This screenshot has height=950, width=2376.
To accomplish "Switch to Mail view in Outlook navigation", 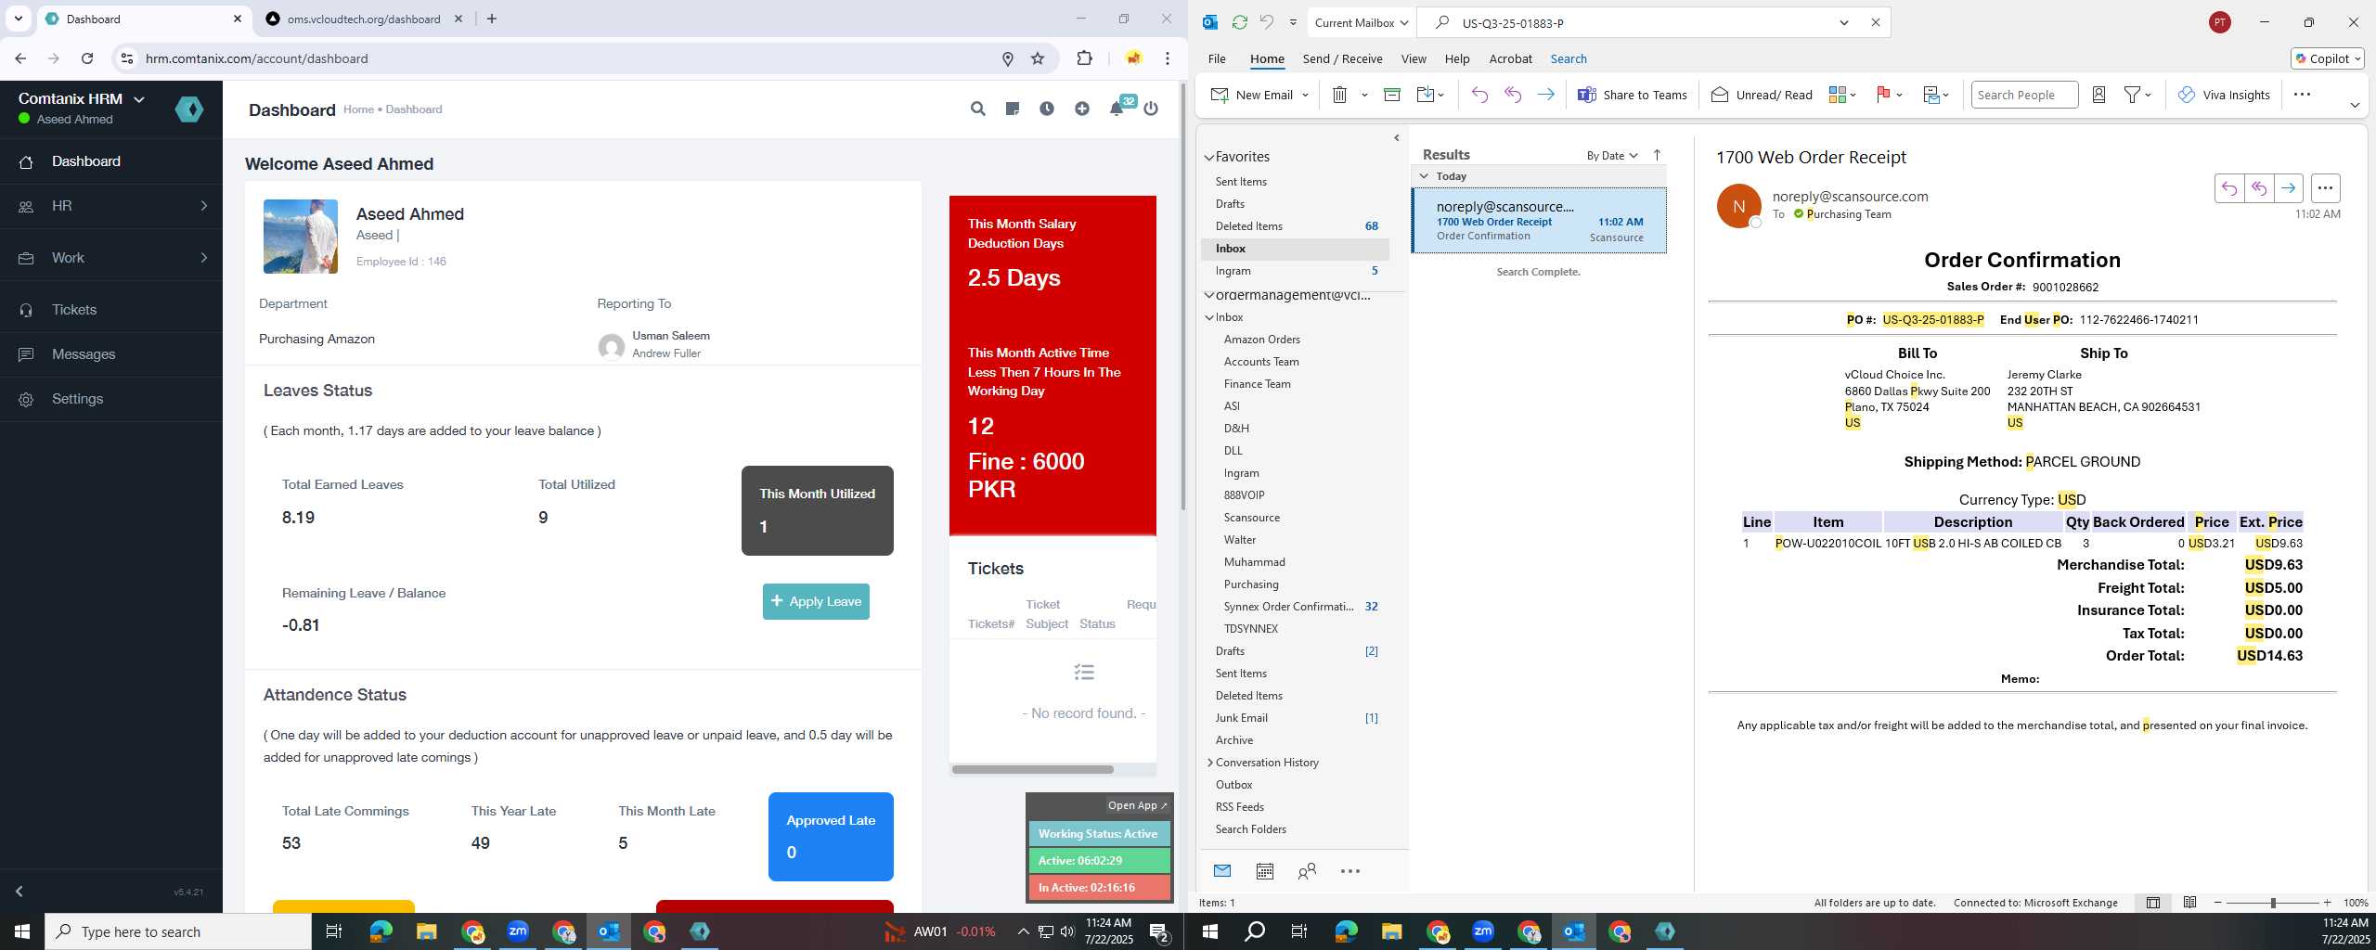I will pos(1222,871).
